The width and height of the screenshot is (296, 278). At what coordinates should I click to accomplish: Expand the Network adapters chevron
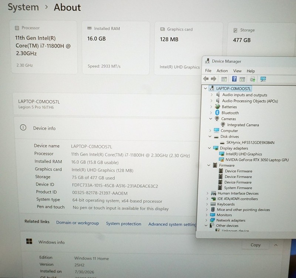point(206,220)
